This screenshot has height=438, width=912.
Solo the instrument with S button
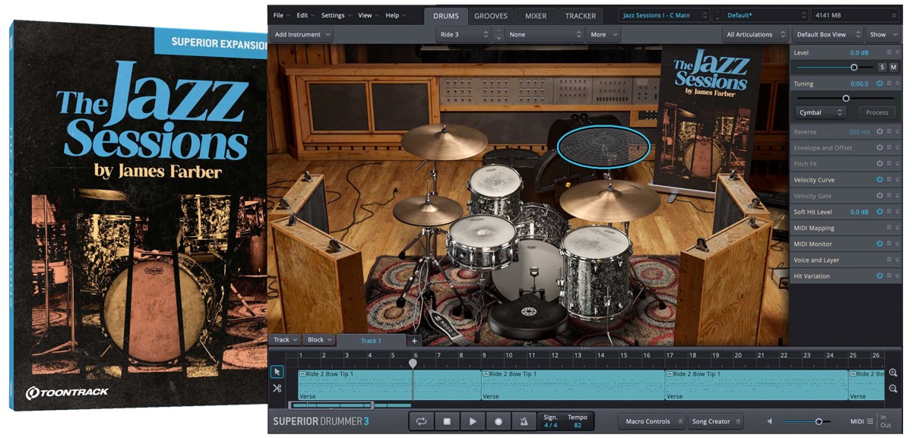point(882,67)
